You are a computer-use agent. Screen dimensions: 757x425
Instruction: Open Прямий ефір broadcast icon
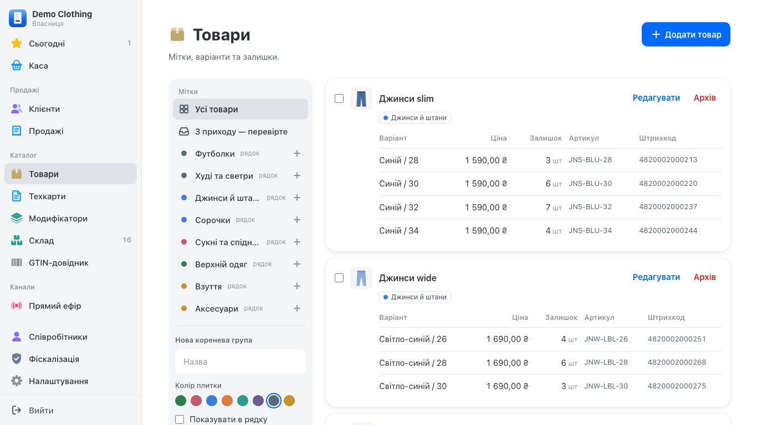17,305
